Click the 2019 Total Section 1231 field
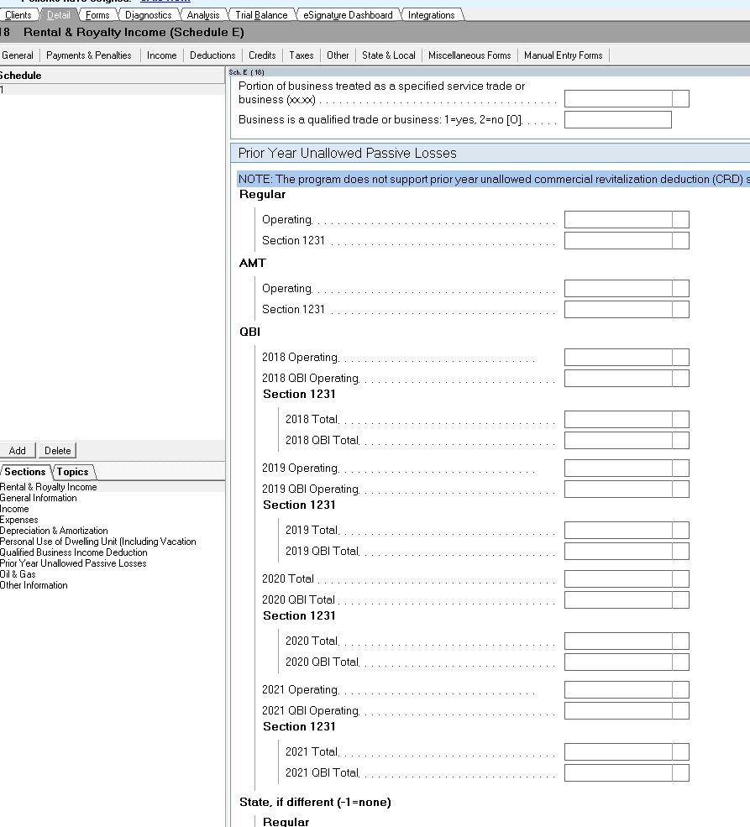 (618, 530)
